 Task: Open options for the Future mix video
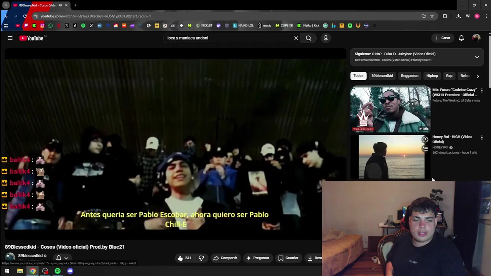pyautogui.click(x=482, y=90)
